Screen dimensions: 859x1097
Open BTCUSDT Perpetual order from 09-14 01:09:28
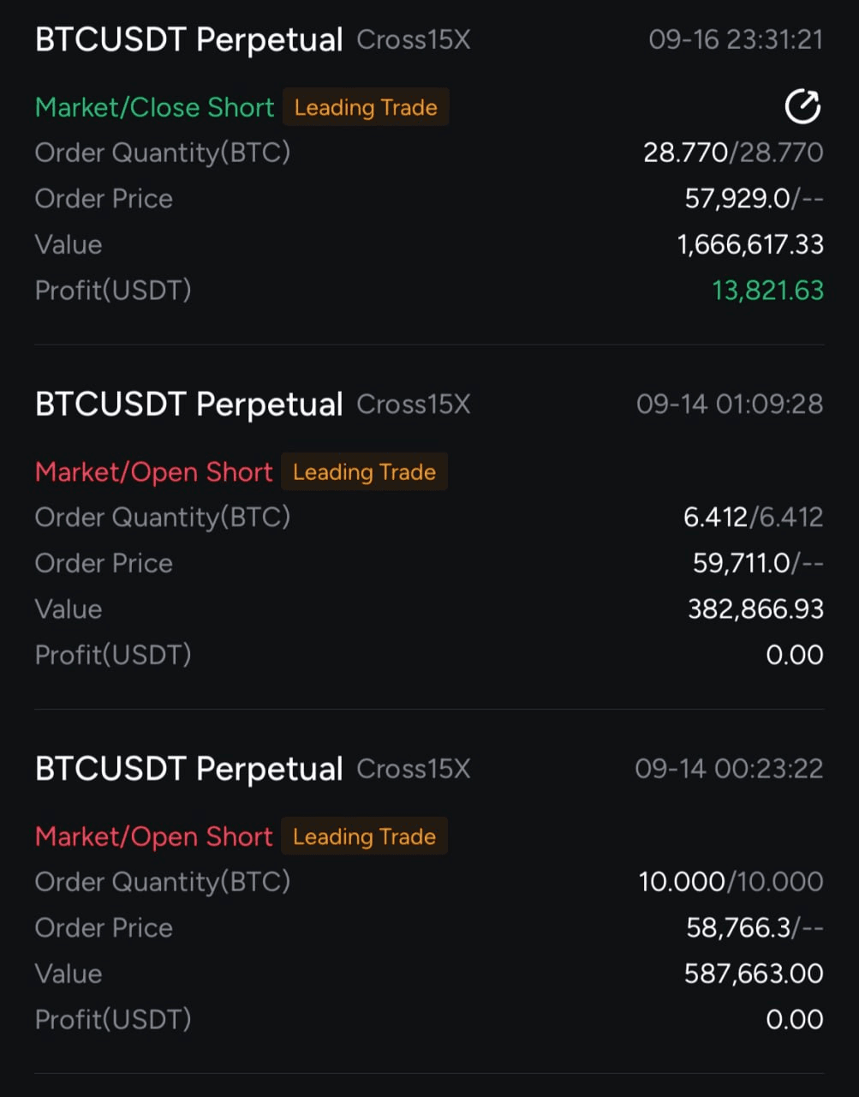pyautogui.click(x=188, y=405)
